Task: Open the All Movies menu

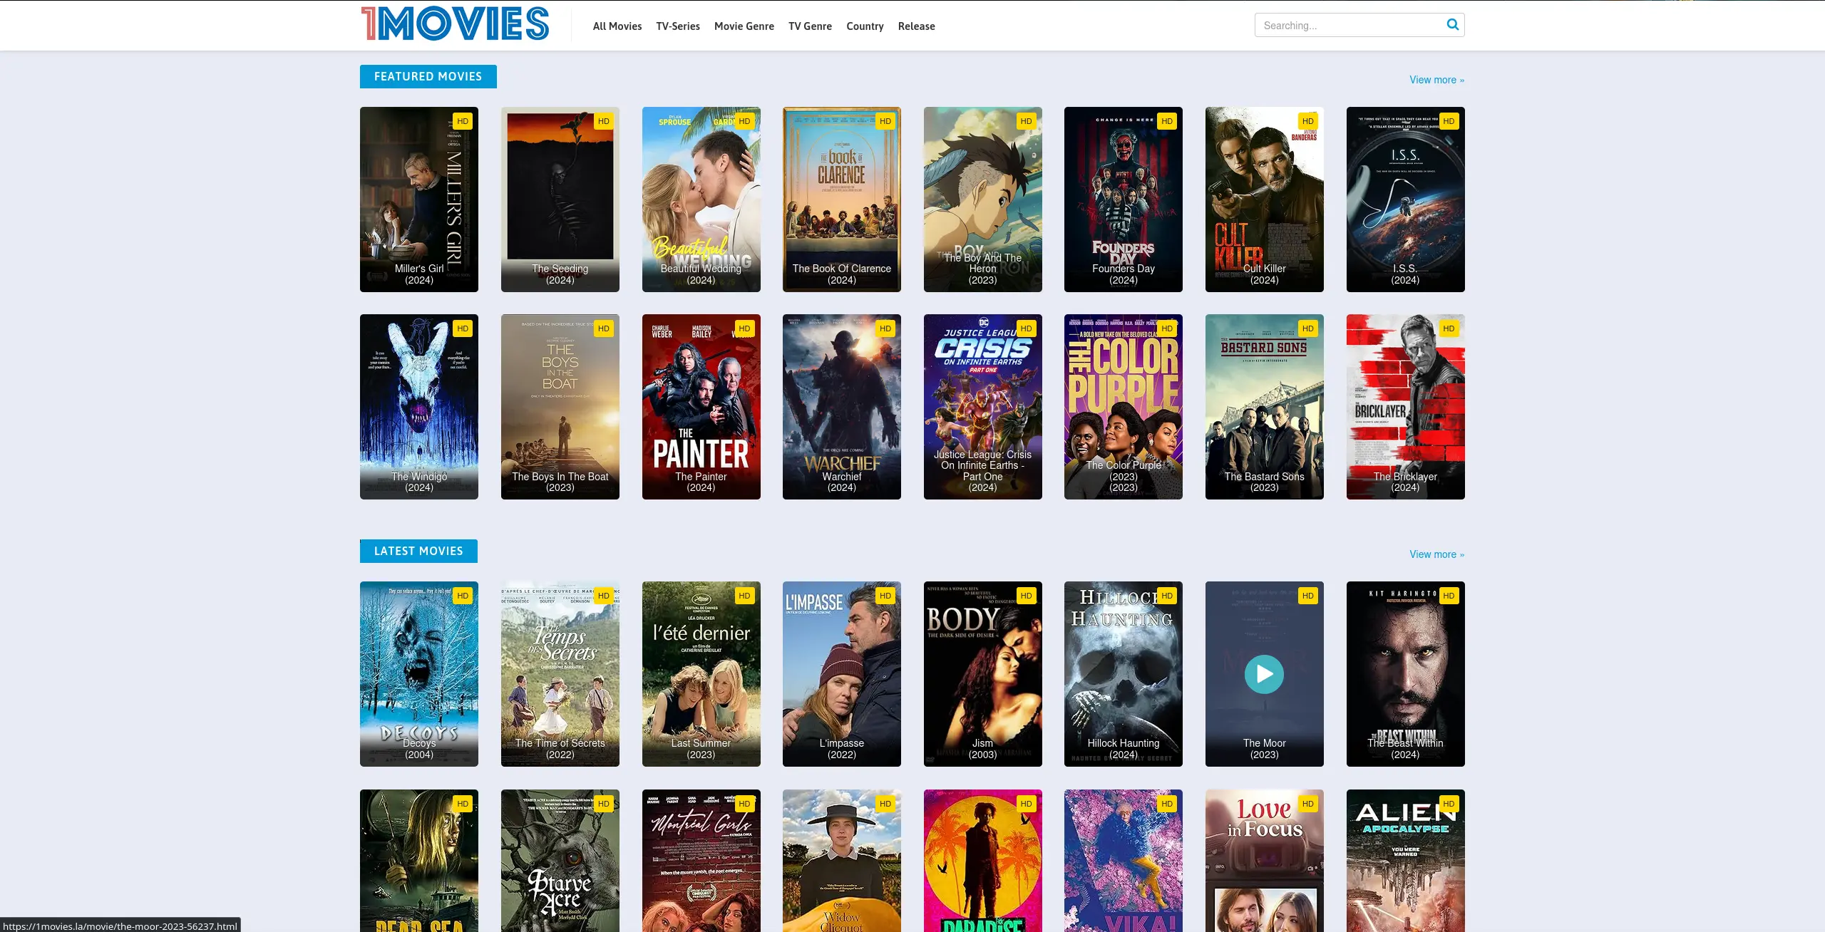Action: coord(617,26)
